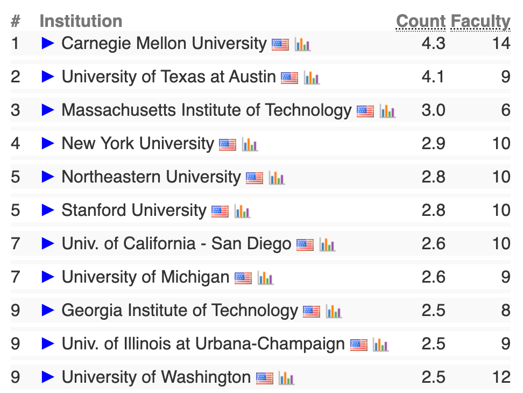Show chart for New York University

(250, 144)
